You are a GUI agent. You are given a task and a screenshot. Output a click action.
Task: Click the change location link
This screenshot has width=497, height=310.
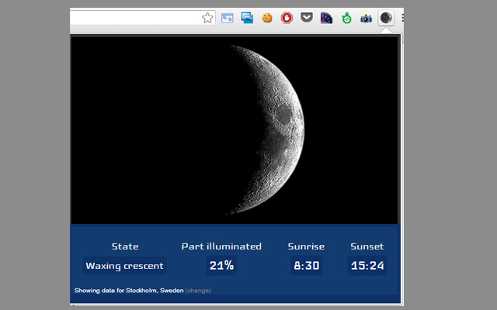(x=199, y=291)
